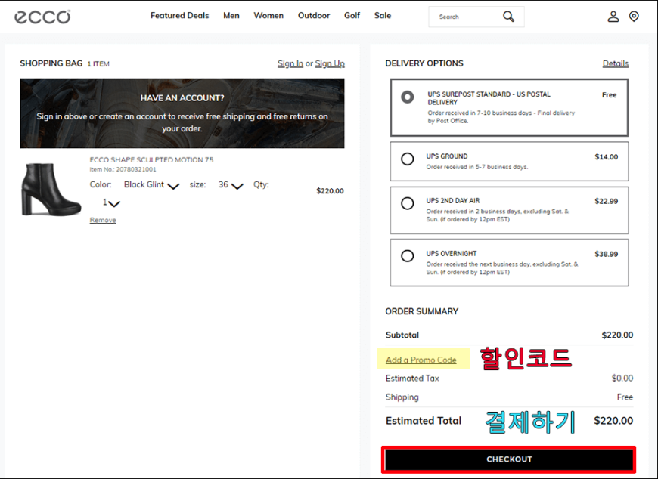Open delivery options Details link

click(x=616, y=63)
